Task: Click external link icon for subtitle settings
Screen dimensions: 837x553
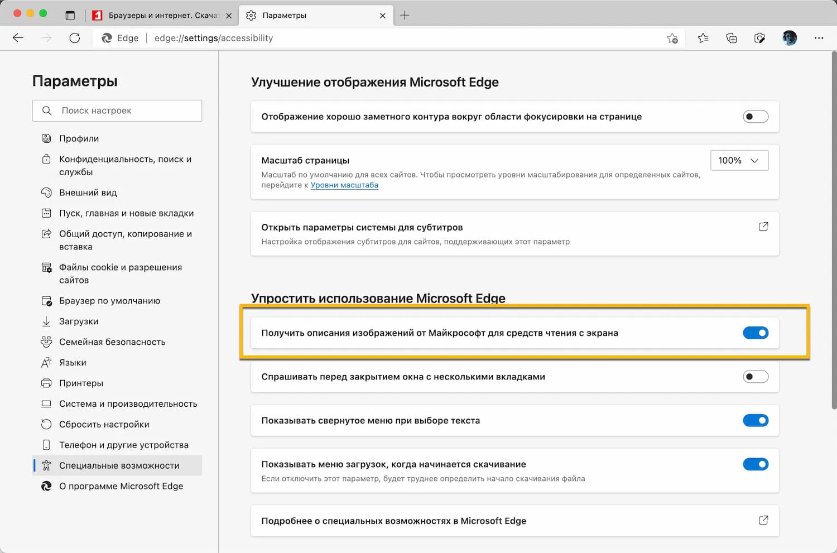Action: coord(763,227)
